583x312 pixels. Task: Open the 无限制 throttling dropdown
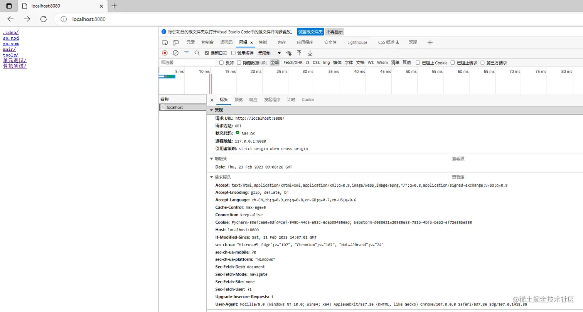click(270, 53)
